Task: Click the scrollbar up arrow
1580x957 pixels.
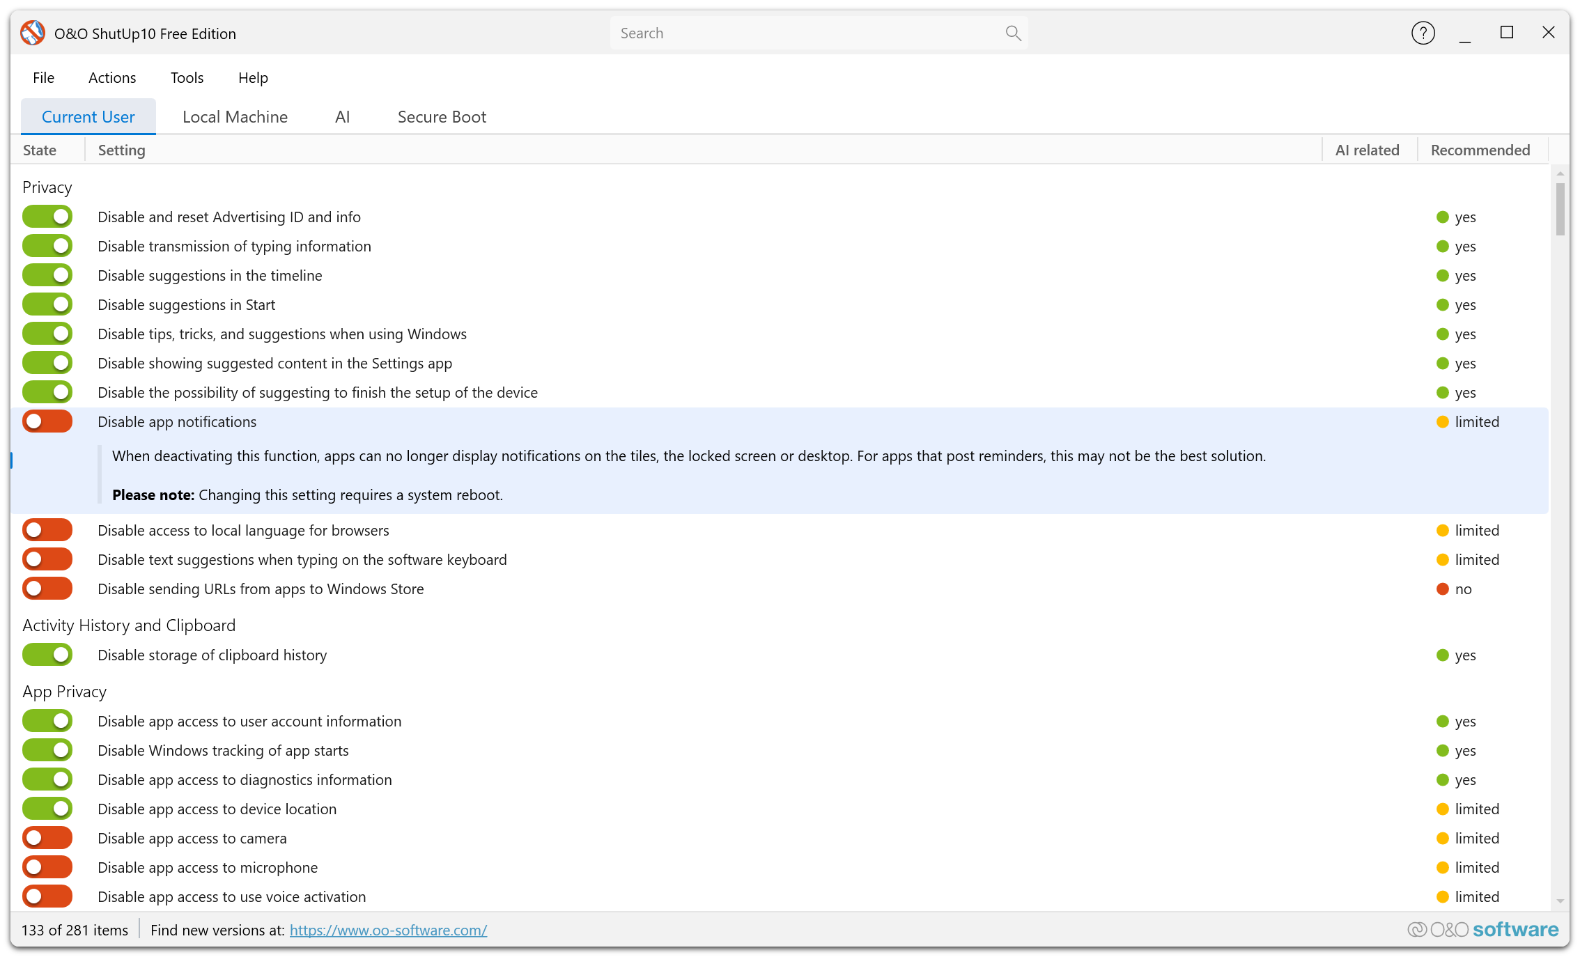Action: pos(1560,173)
